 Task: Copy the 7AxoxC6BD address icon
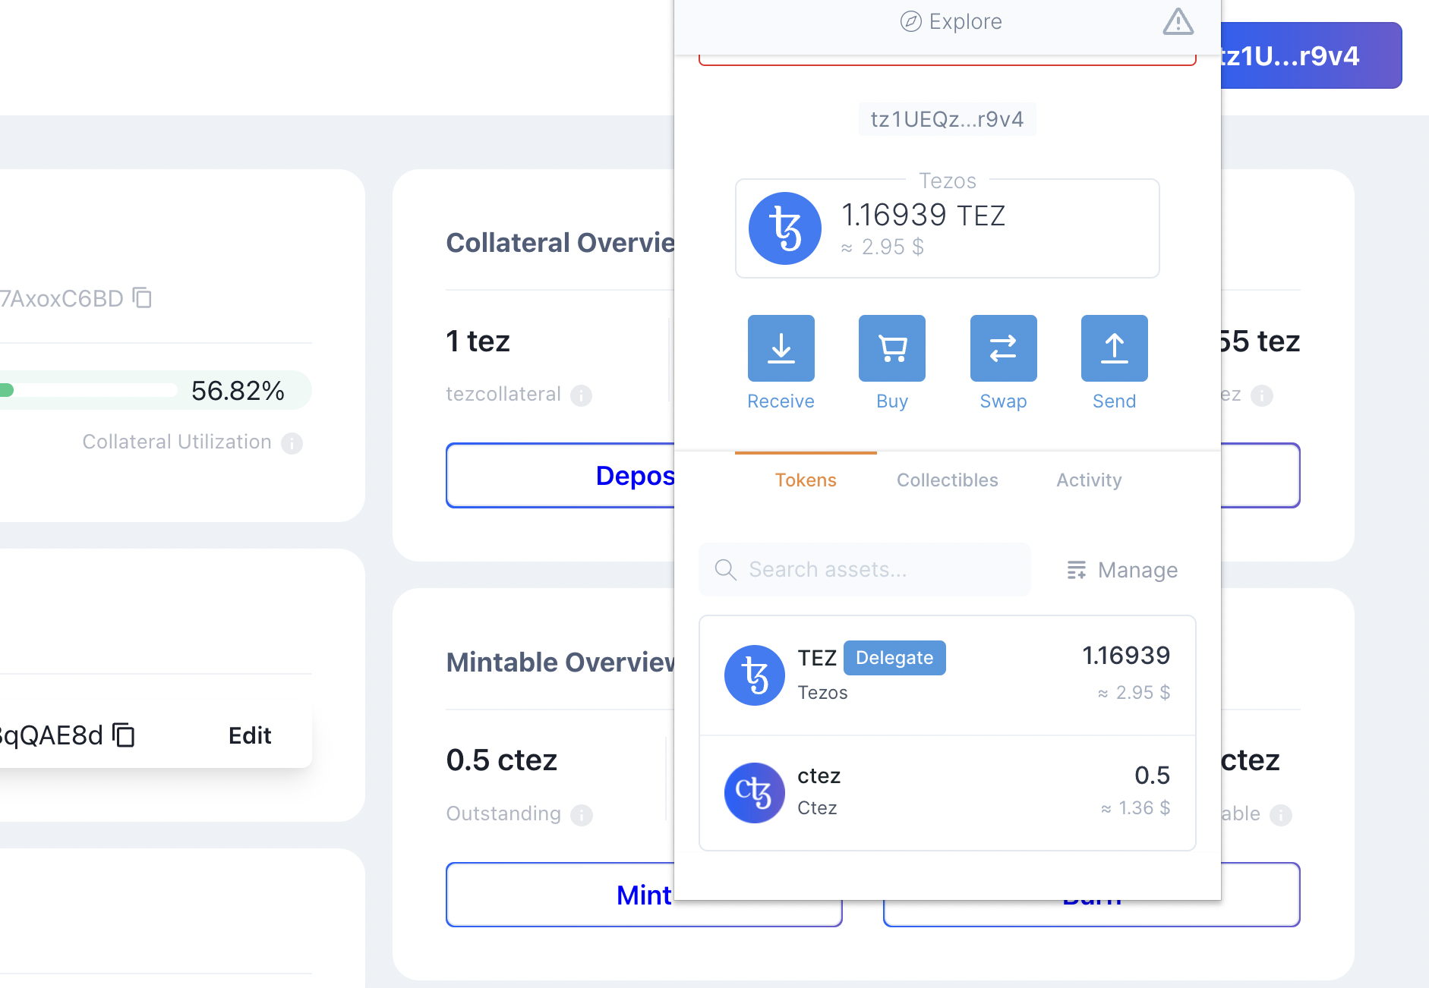coord(142,298)
